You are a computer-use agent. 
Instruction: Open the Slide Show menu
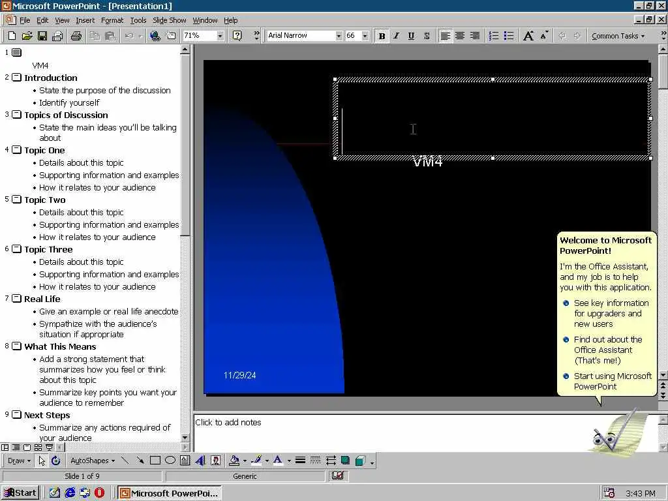(x=169, y=20)
